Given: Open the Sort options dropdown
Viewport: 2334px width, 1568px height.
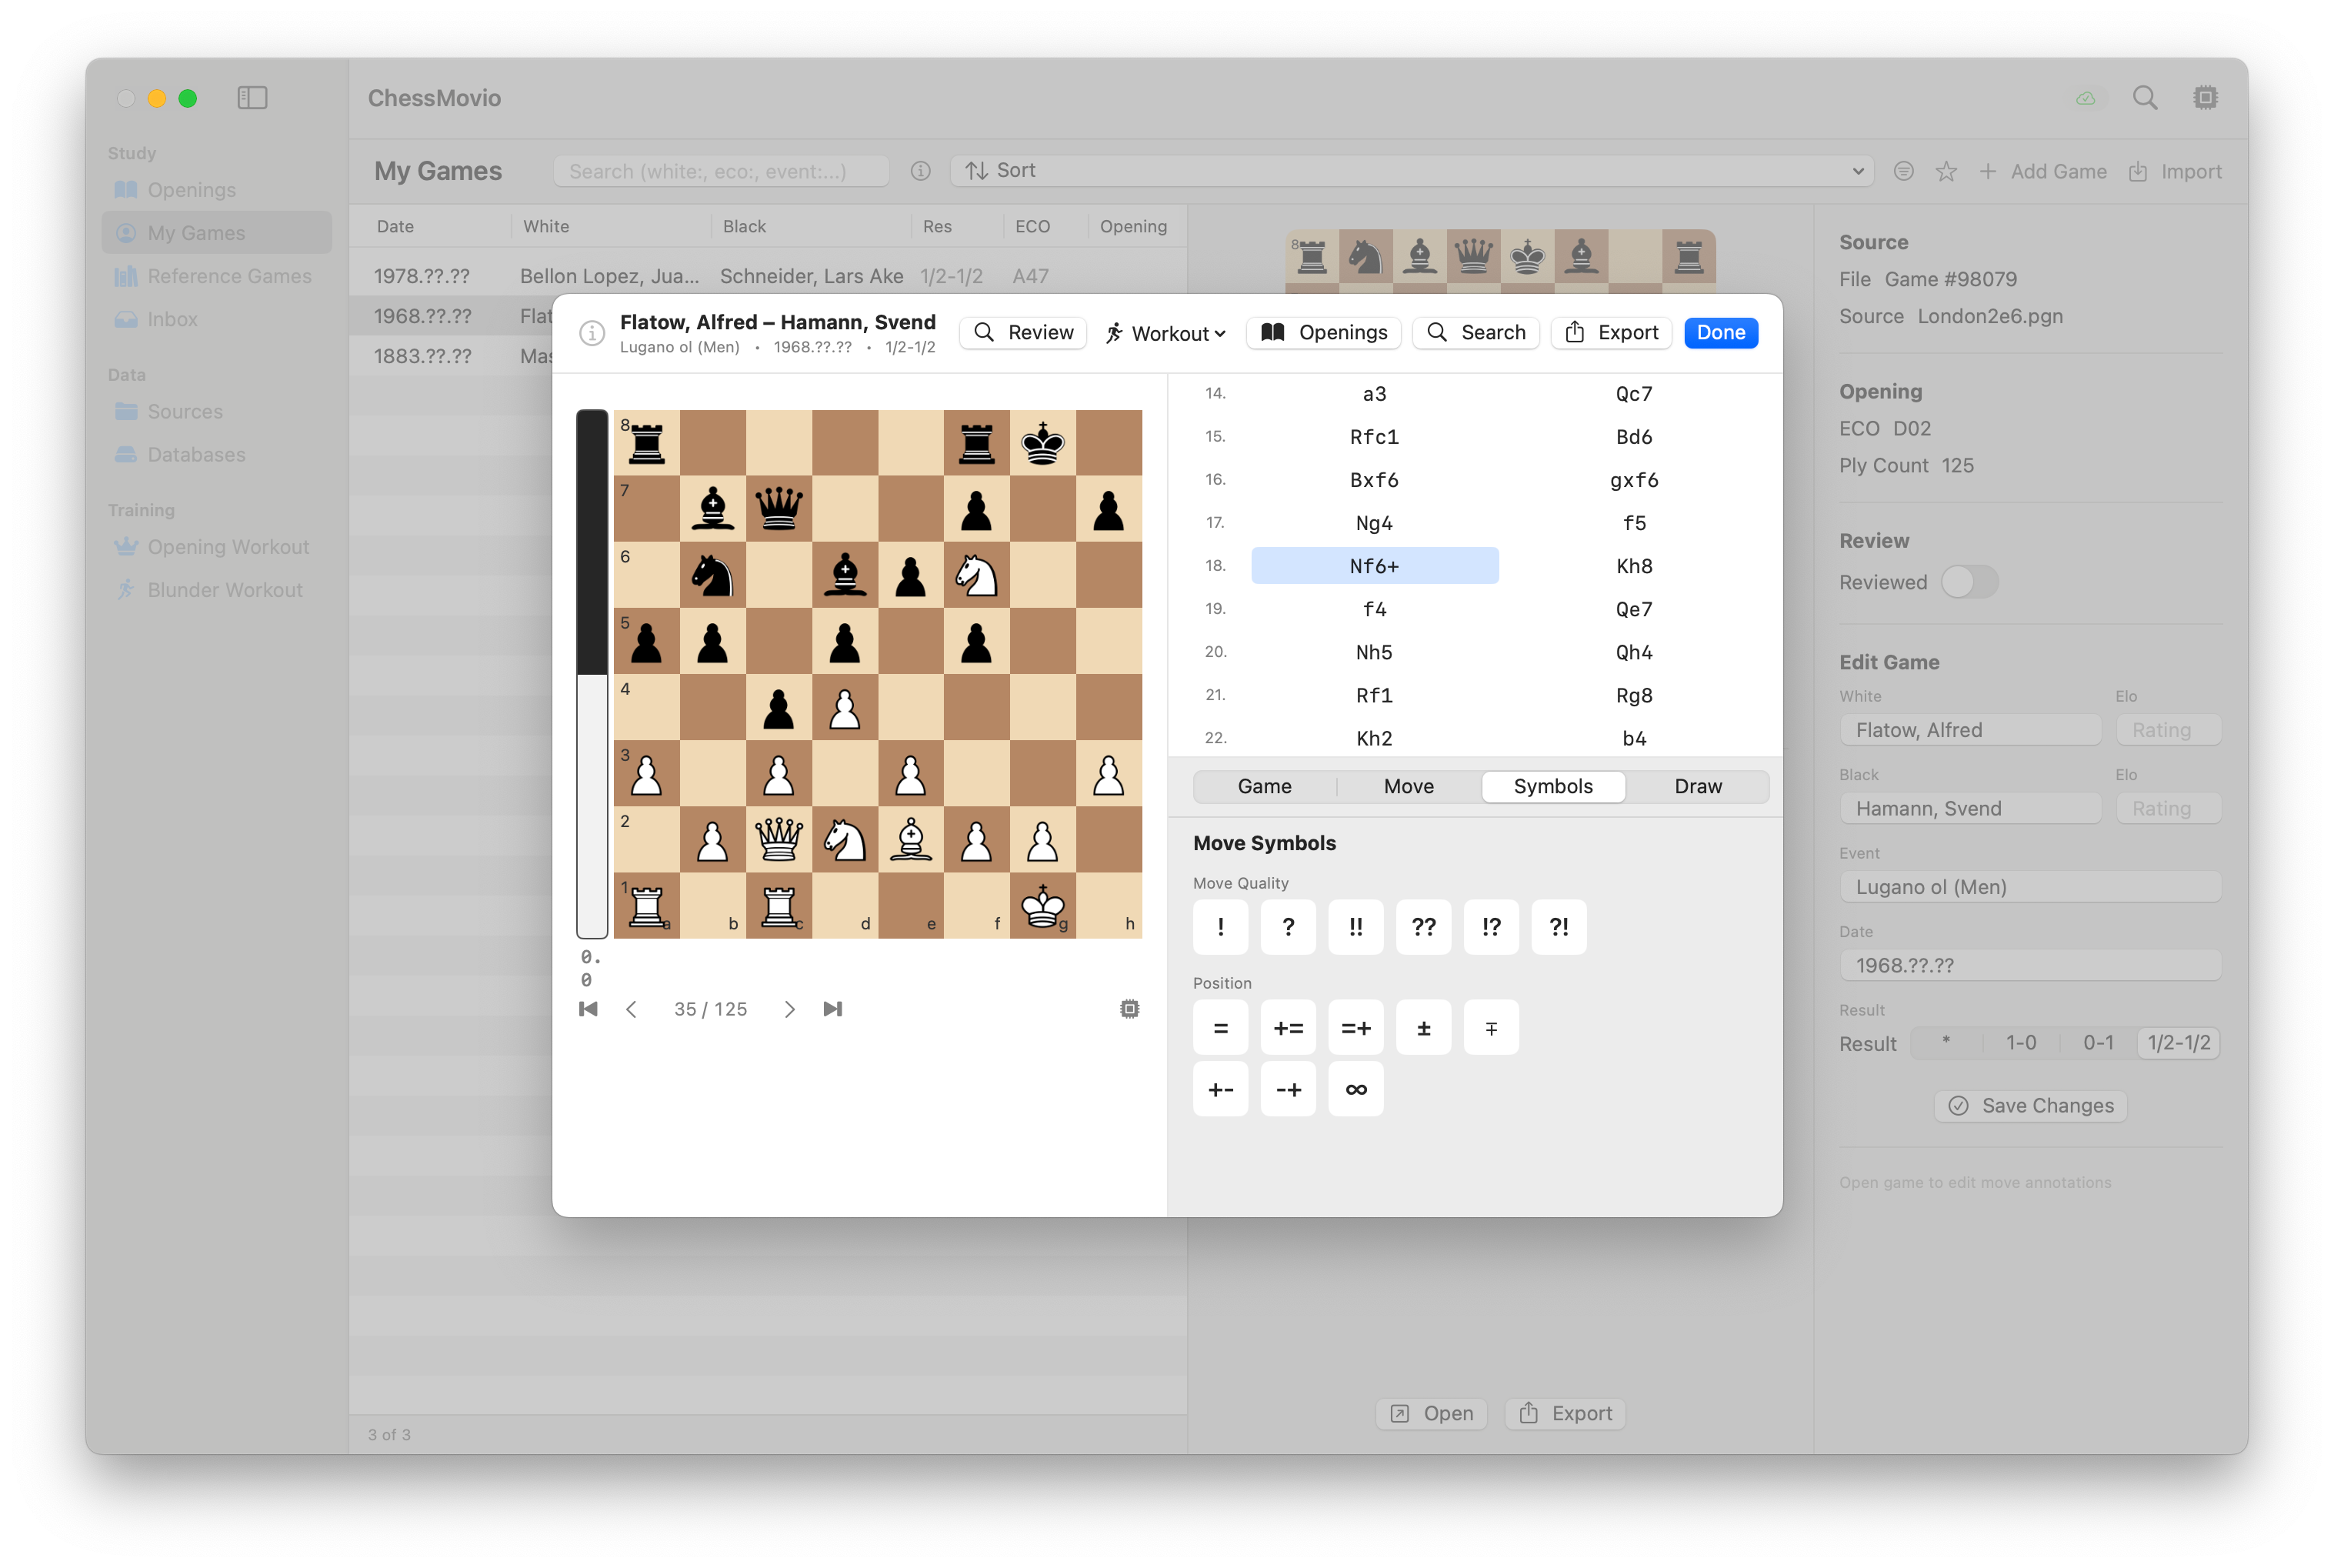Looking at the screenshot, I should [1410, 170].
